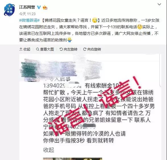Collapse the rumor text via bottom 收起
167x160 pixels.
(49, 150)
